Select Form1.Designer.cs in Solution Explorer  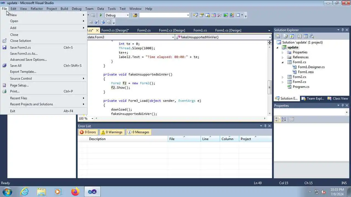(311, 67)
